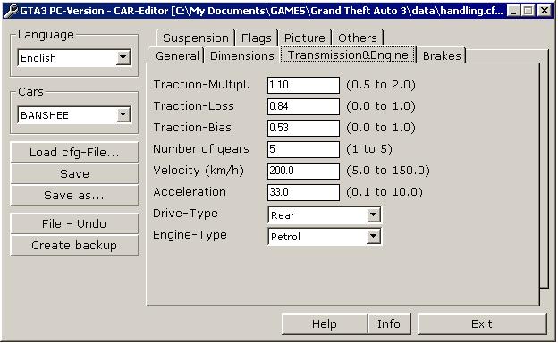Select the Transmission&Engine tab
The width and height of the screenshot is (558, 344).
coord(348,55)
